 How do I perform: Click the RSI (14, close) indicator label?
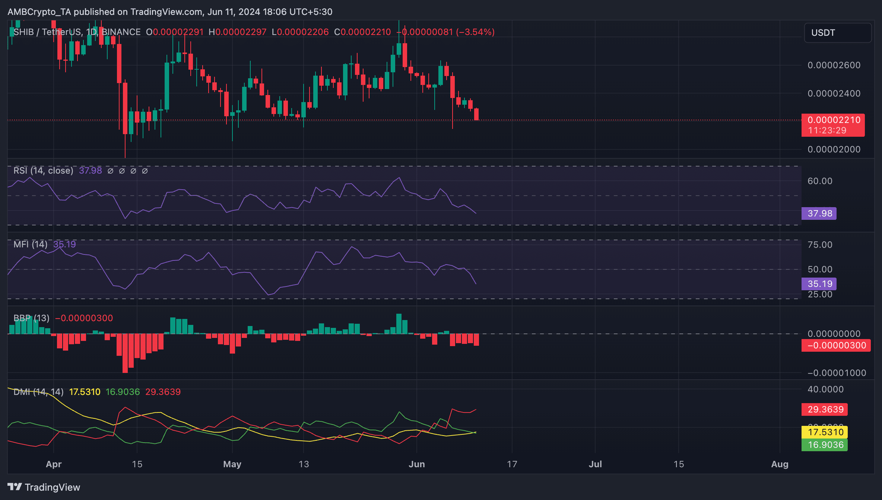coord(43,171)
